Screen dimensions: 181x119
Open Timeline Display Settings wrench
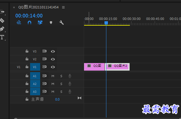tap(61, 22)
